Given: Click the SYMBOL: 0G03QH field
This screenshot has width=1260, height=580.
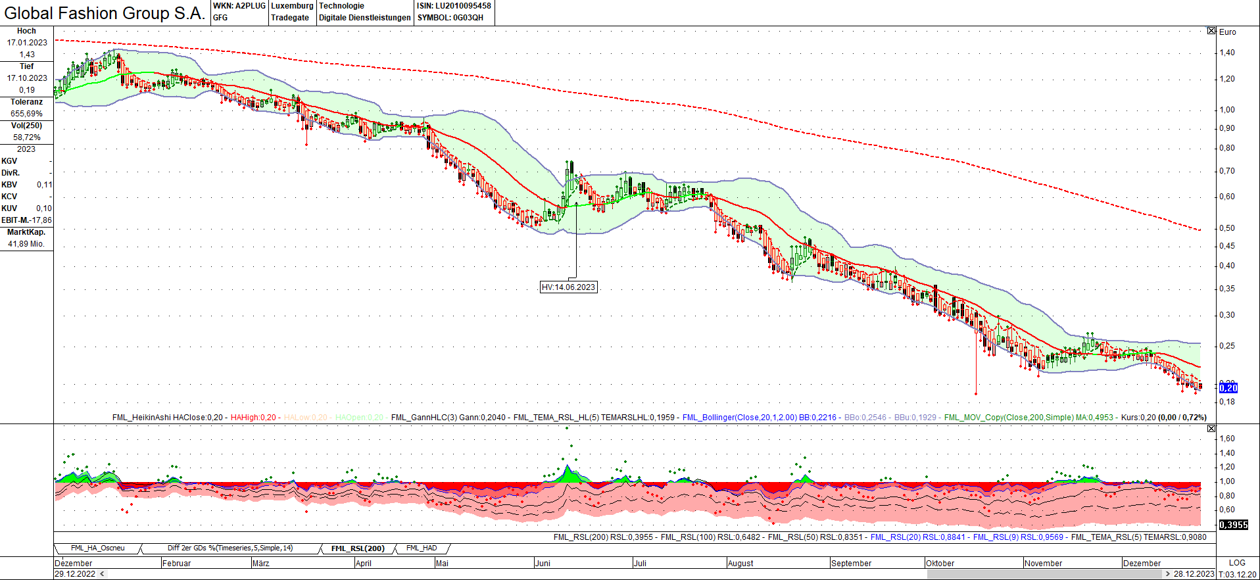Looking at the screenshot, I should [450, 18].
